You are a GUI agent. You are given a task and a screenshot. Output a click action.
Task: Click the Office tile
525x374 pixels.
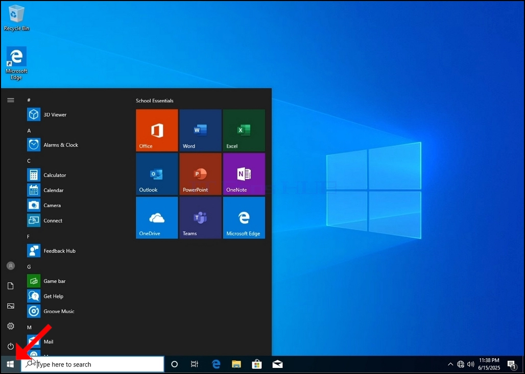point(157,131)
